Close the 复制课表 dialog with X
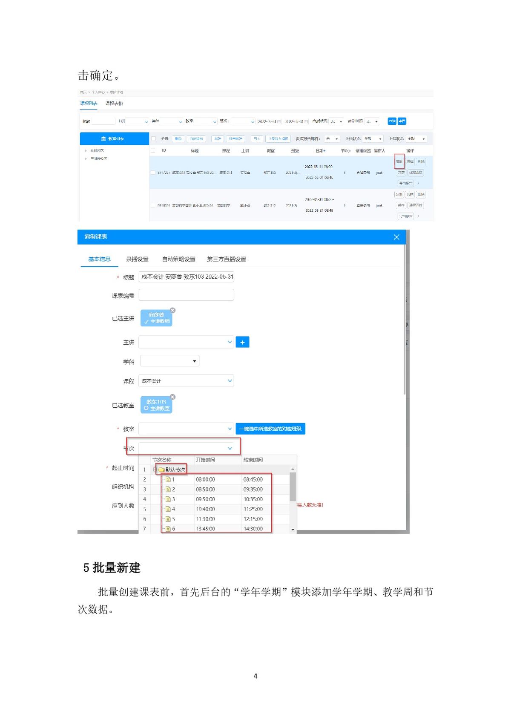 tap(396, 237)
